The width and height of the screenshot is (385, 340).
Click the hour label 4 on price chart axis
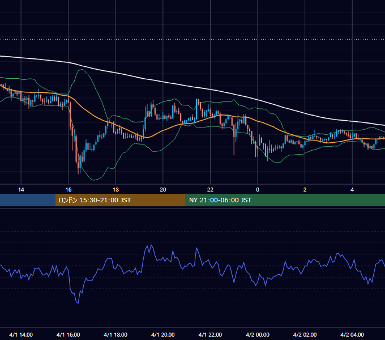tap(352, 190)
